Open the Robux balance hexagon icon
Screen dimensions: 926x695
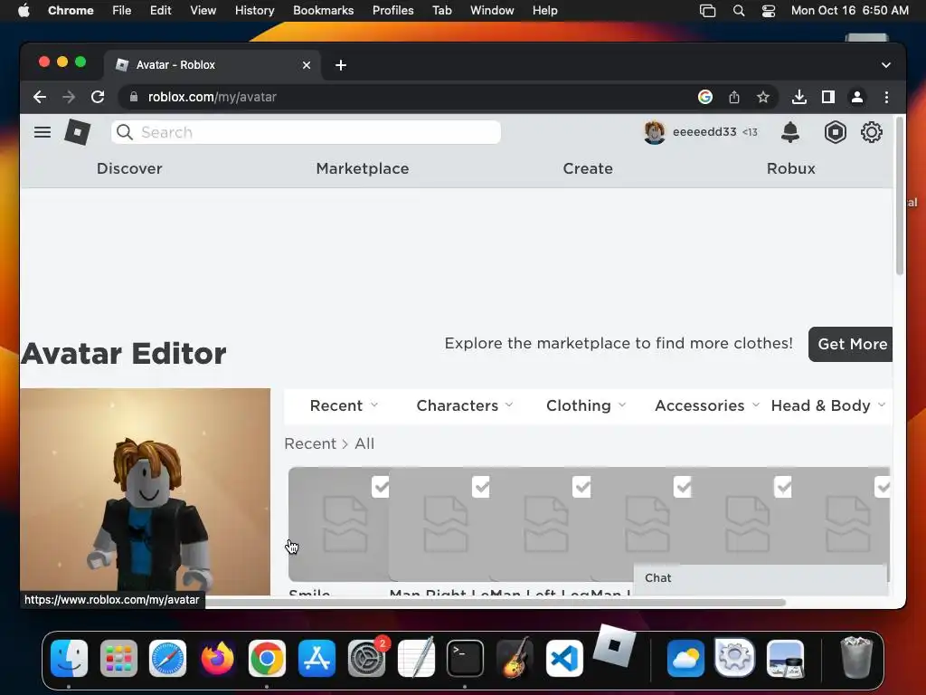pyautogui.click(x=835, y=132)
